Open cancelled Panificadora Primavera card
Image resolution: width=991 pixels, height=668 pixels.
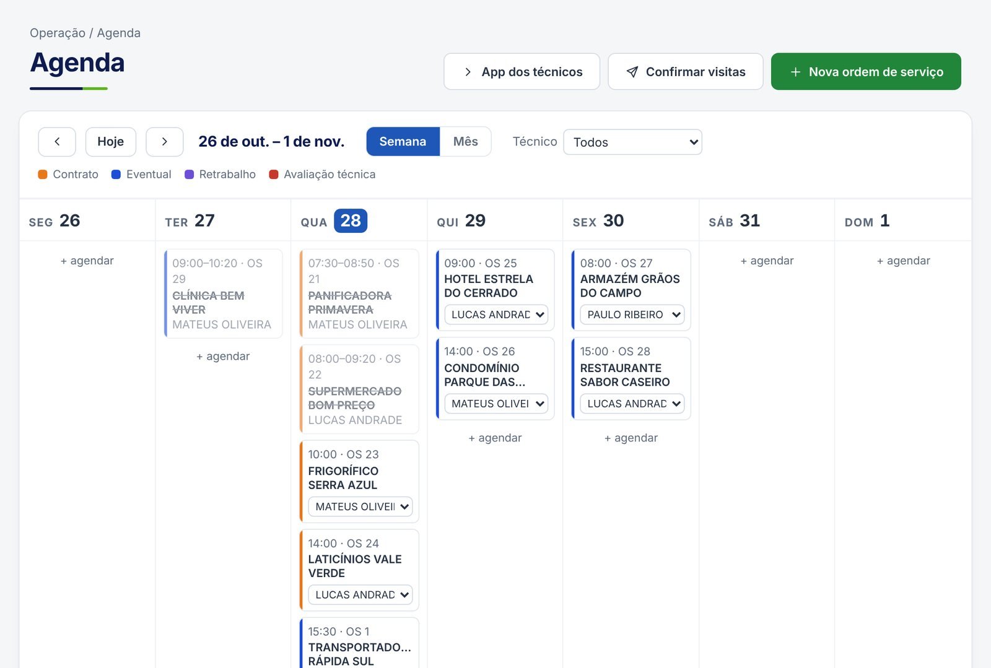(x=359, y=293)
